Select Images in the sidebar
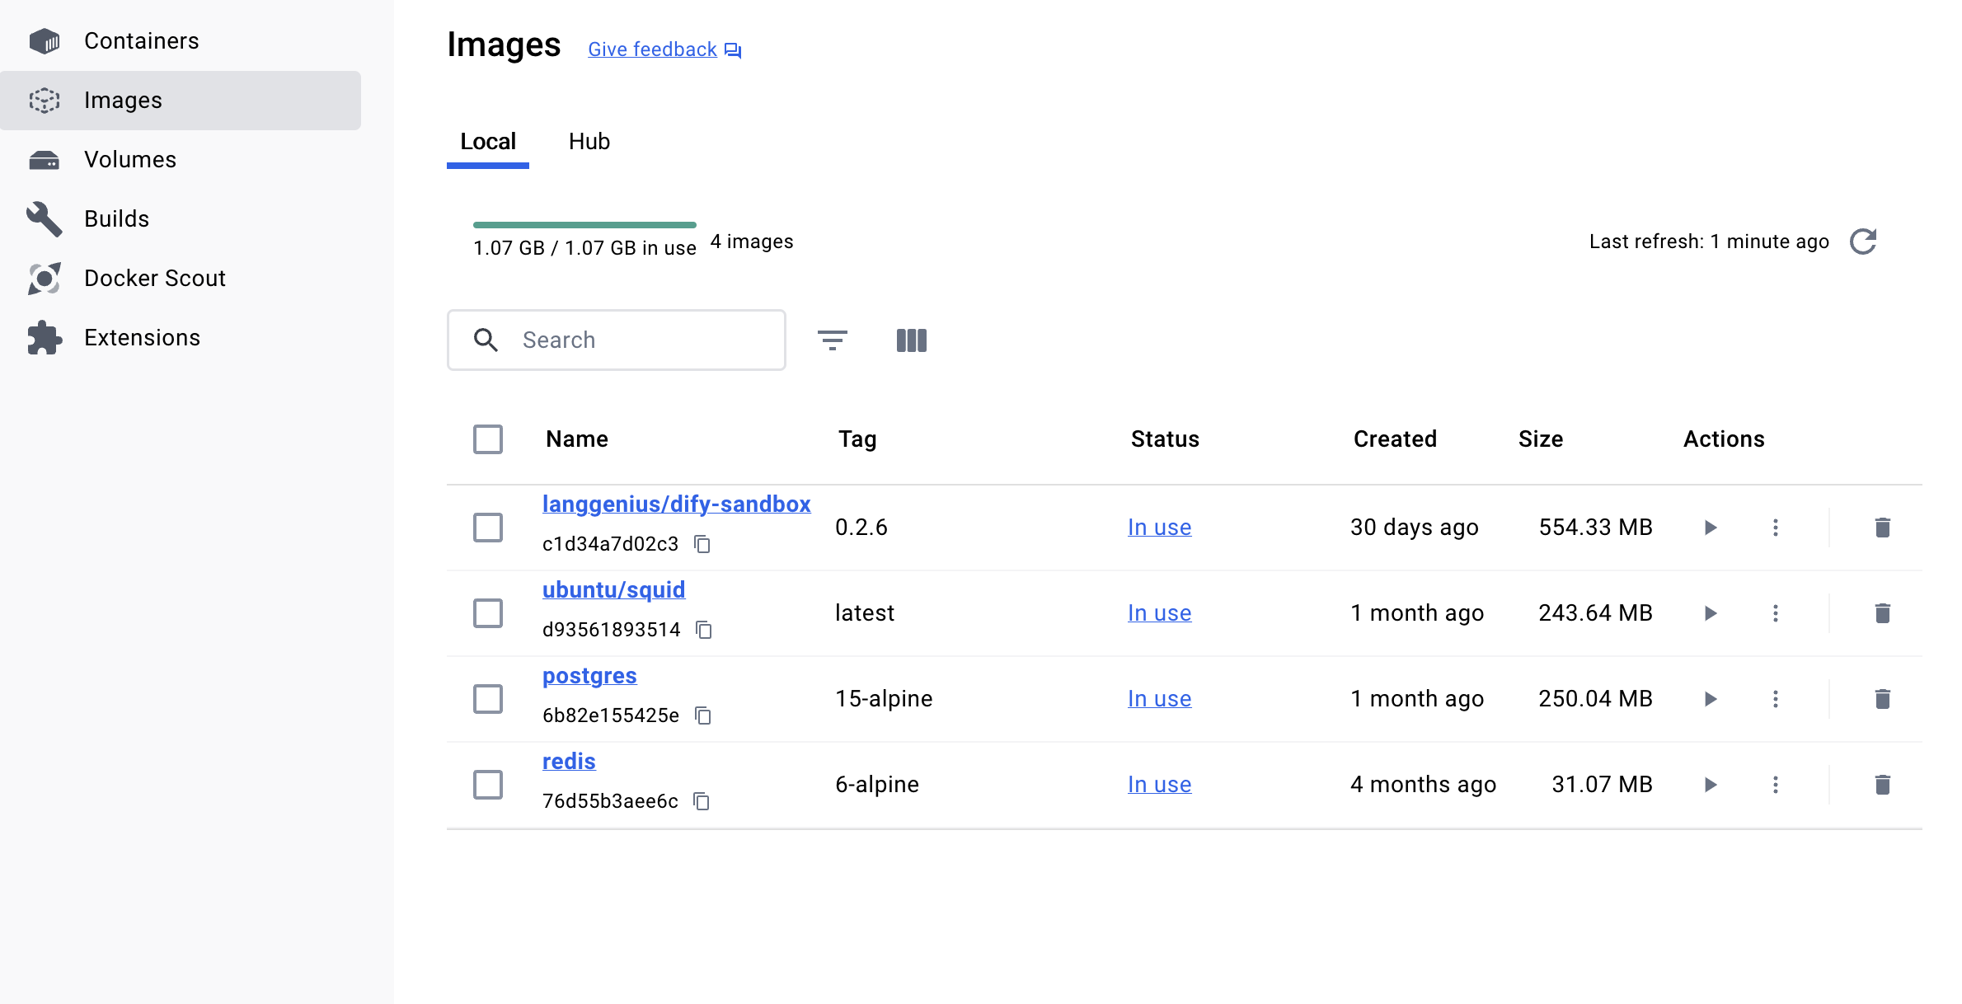 [181, 100]
